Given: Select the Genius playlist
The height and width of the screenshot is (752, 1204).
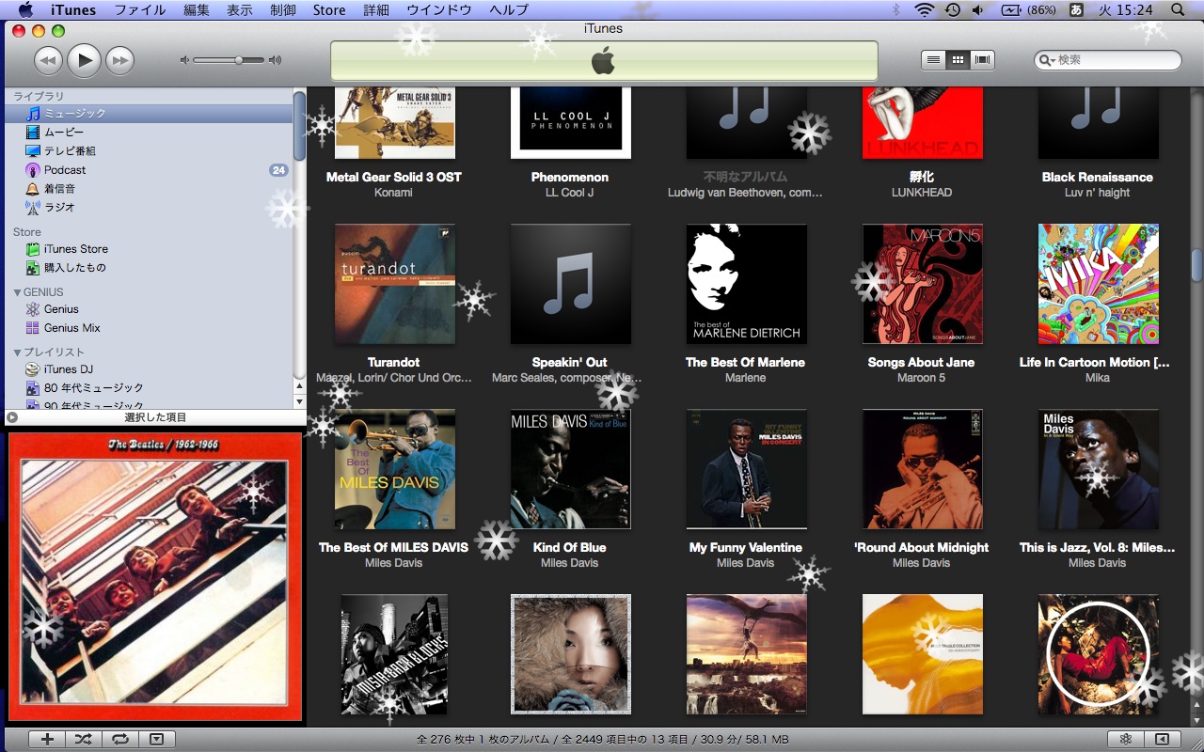Looking at the screenshot, I should [149, 309].
